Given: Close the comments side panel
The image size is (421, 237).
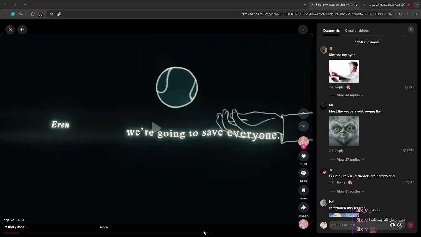Looking at the screenshot, I should coord(410,30).
